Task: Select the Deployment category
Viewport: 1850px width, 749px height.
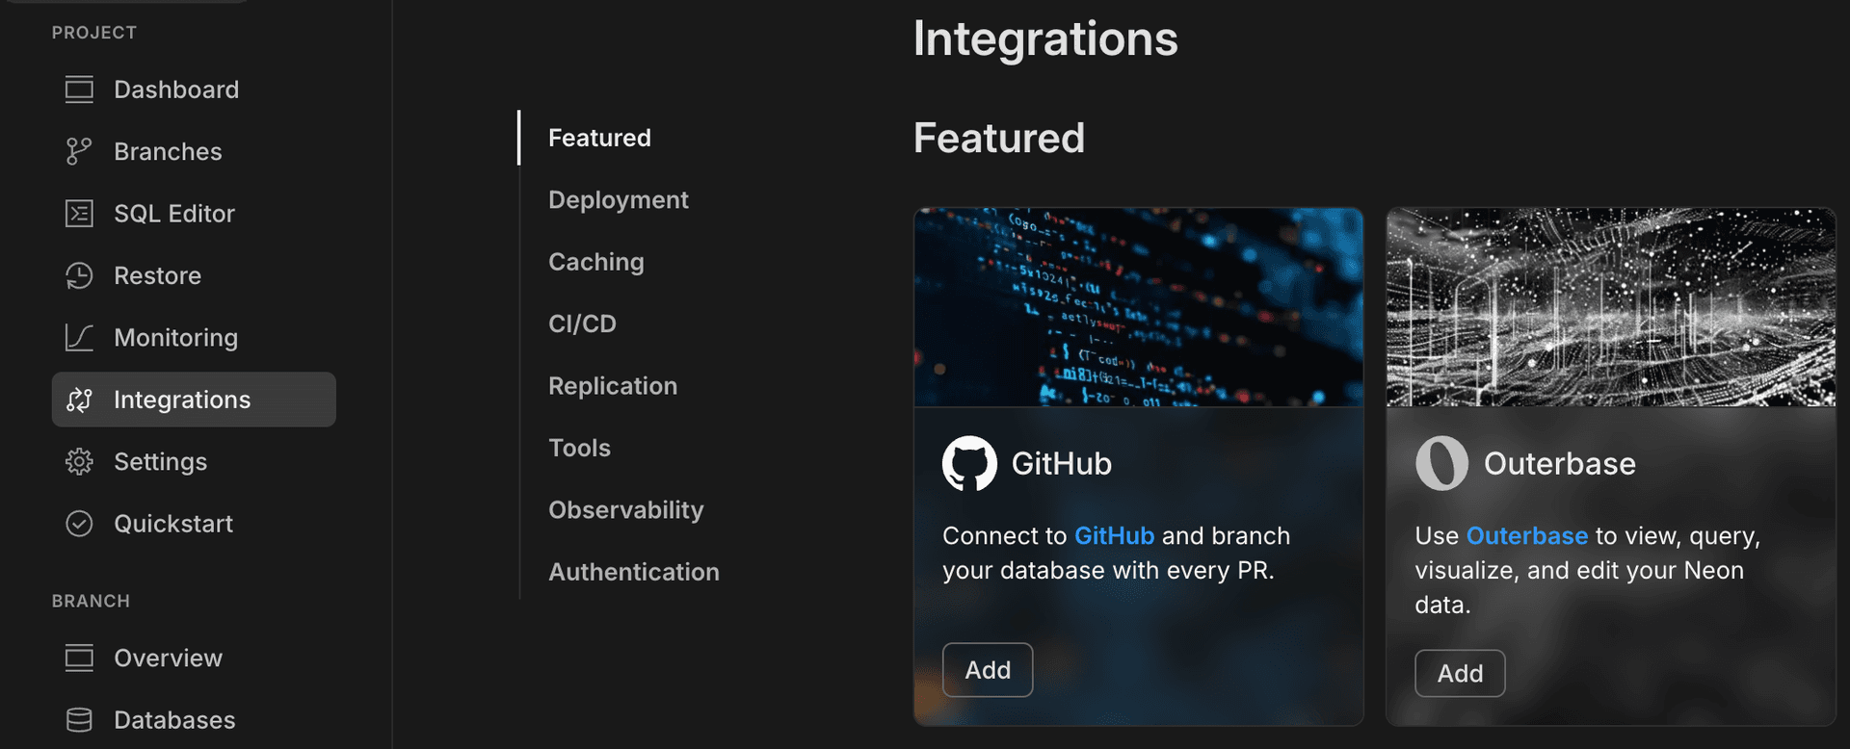Action: 618,200
